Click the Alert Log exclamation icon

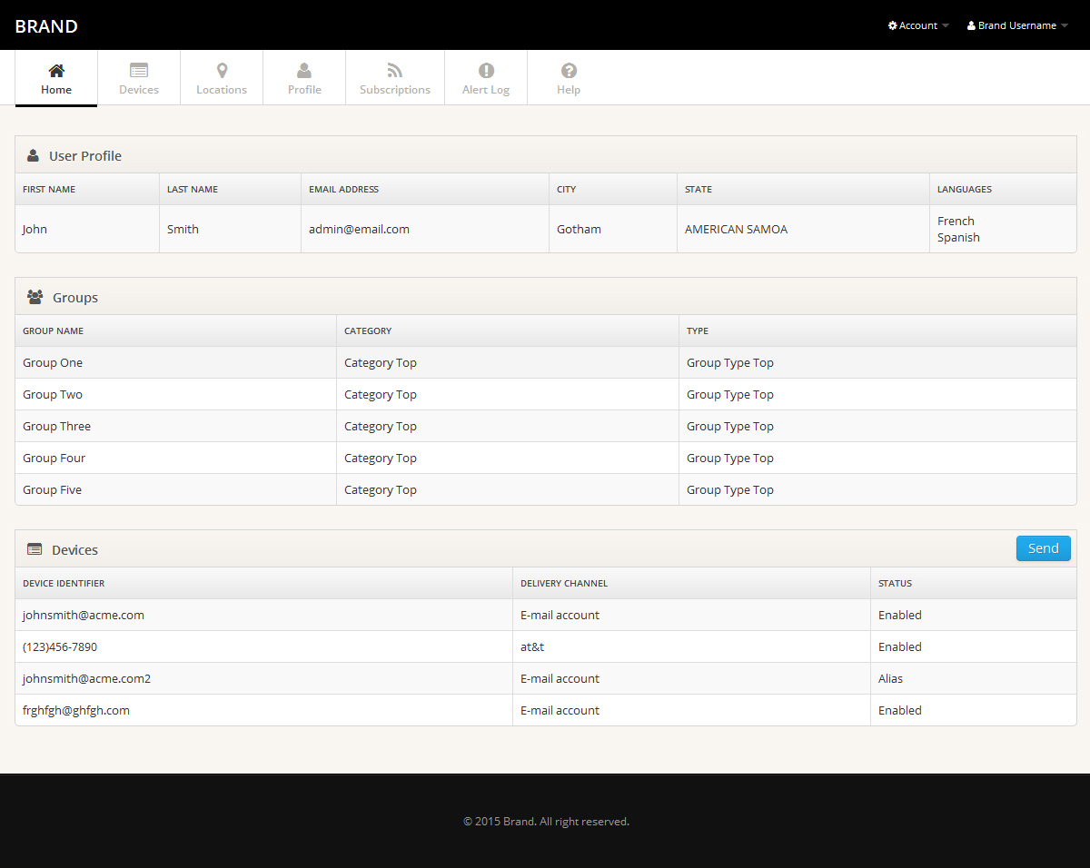click(486, 70)
